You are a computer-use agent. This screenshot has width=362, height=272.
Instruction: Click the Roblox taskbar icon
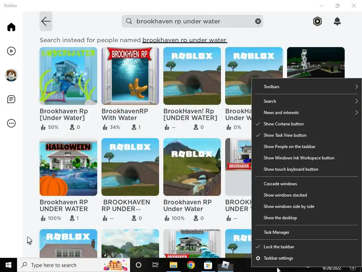pyautogui.click(x=225, y=265)
